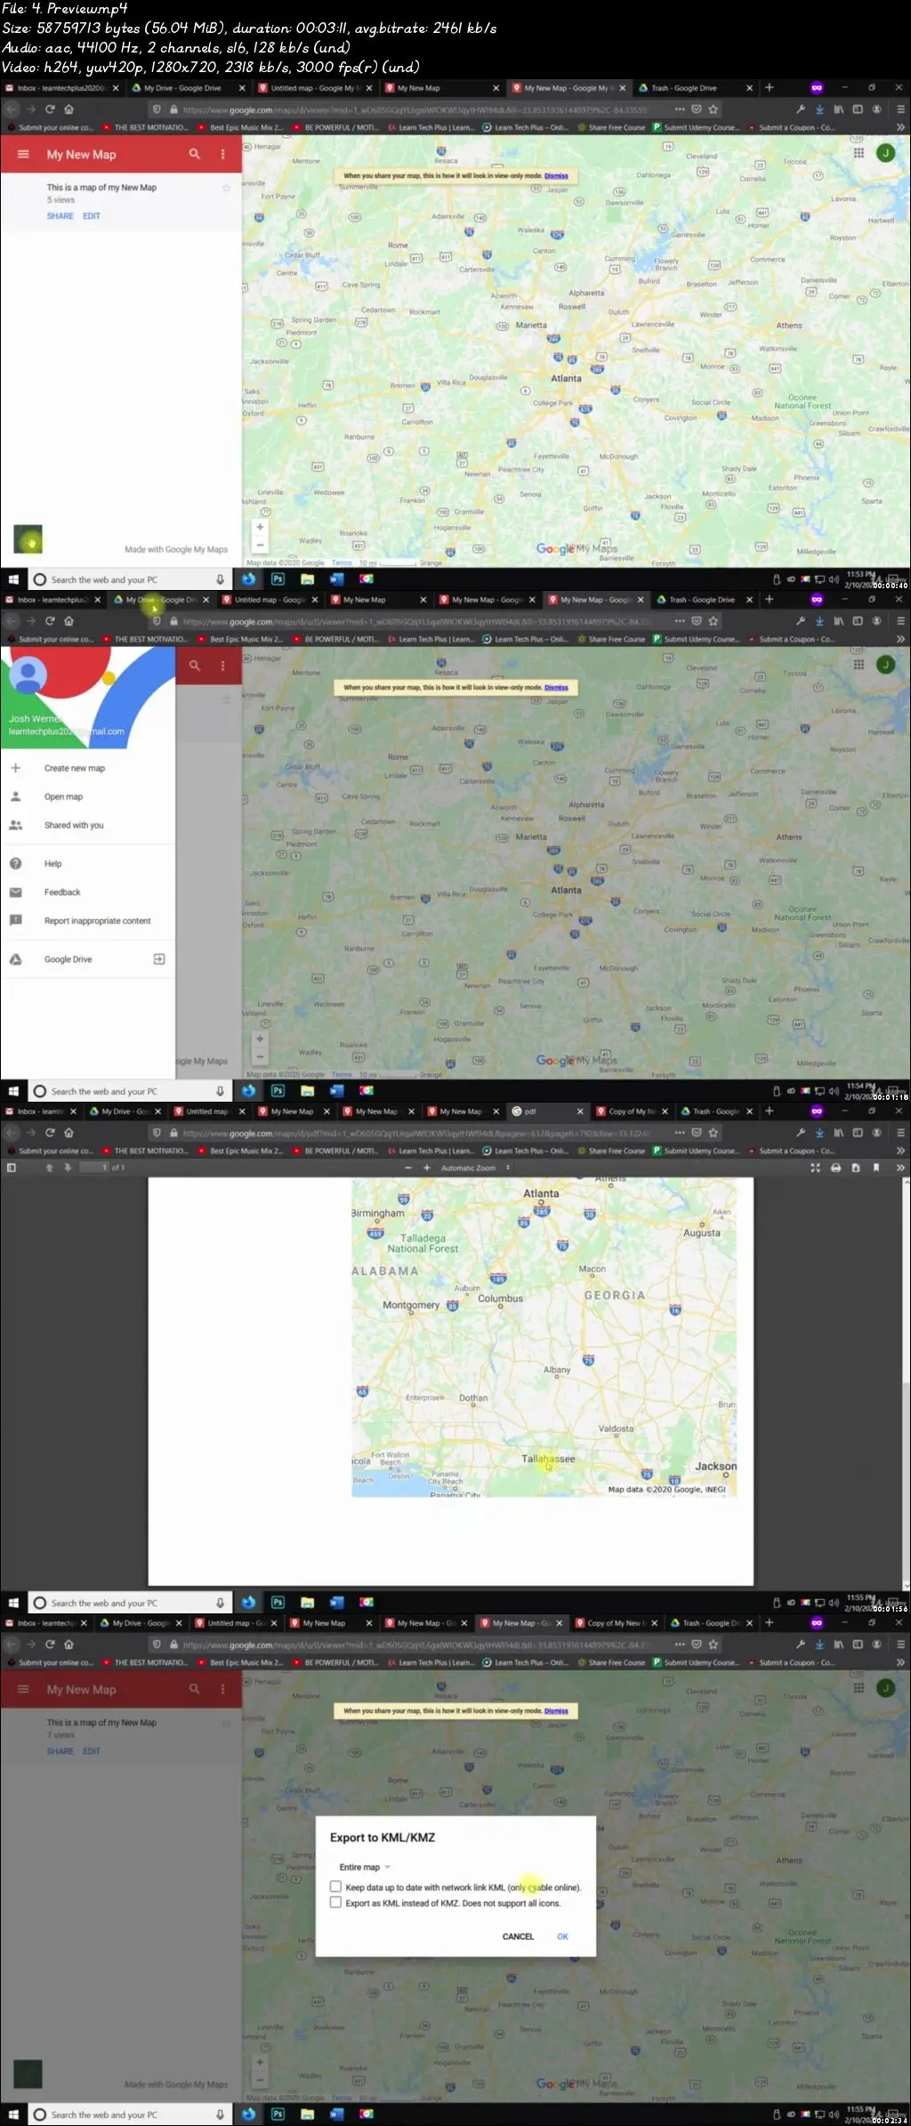The height and width of the screenshot is (2126, 911).
Task: Click SHARE link under the map description
Action: (x=60, y=216)
